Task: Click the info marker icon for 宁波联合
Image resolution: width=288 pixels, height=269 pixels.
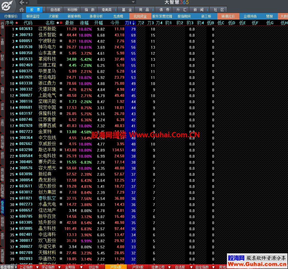Action: pos(61,41)
